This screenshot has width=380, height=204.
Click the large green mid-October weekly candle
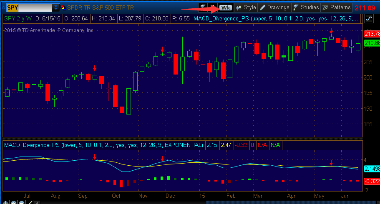click(129, 101)
